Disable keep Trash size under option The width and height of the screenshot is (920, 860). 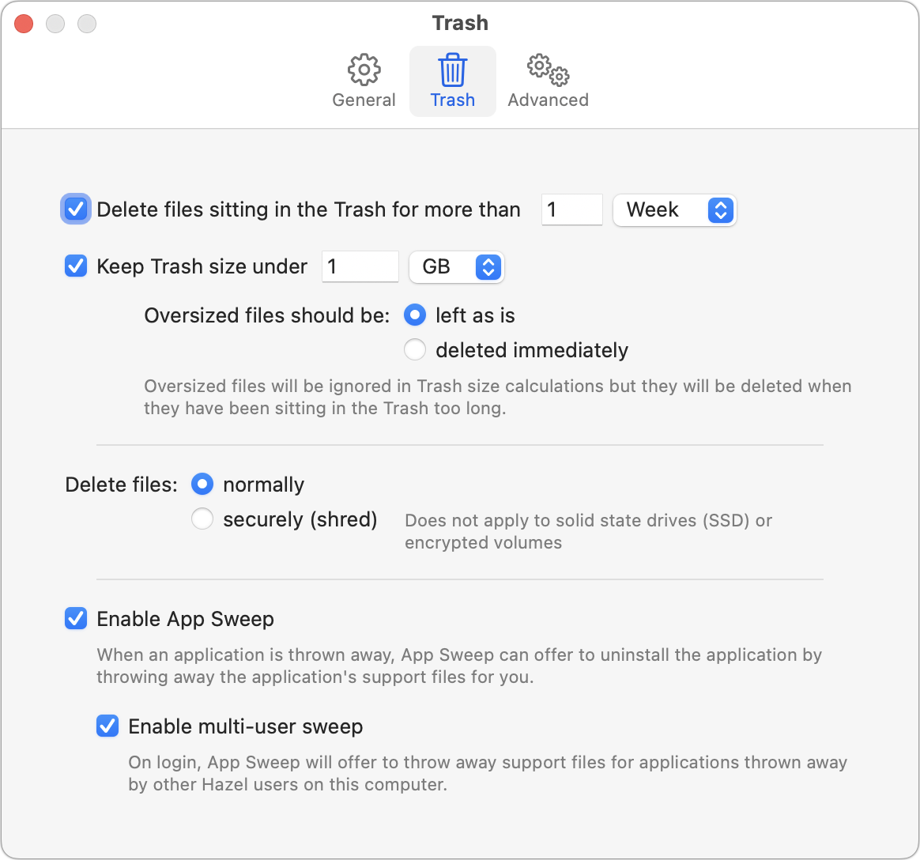click(x=75, y=266)
